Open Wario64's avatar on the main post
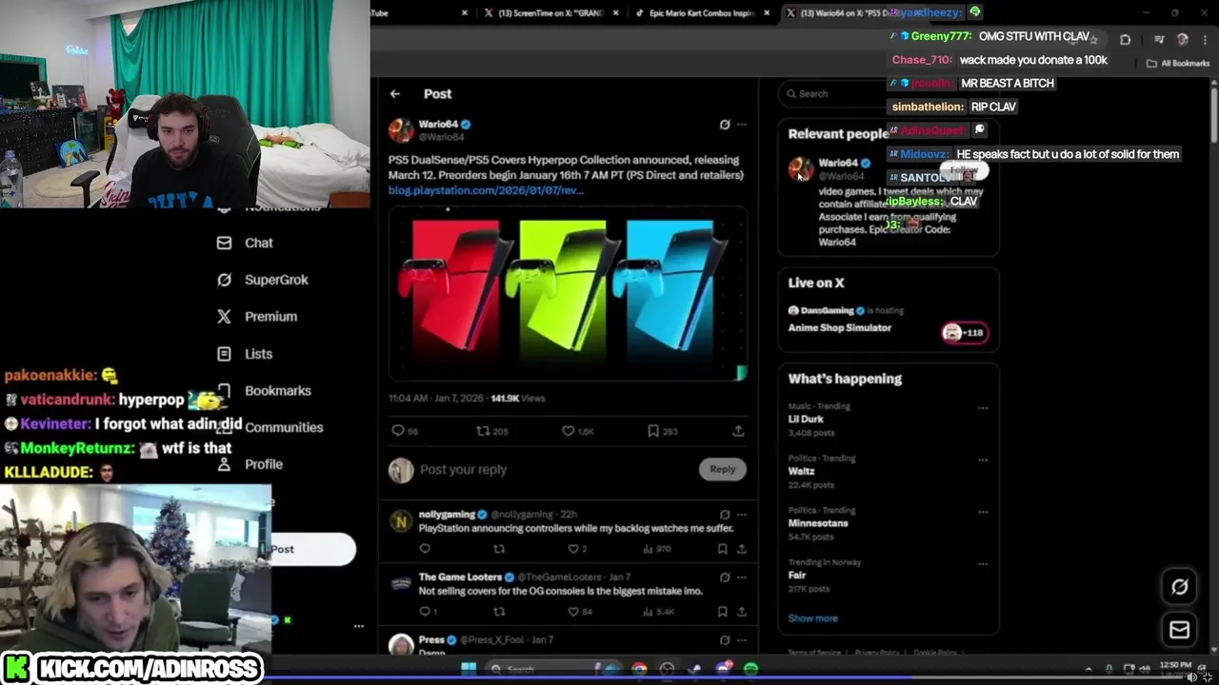 [x=401, y=130]
